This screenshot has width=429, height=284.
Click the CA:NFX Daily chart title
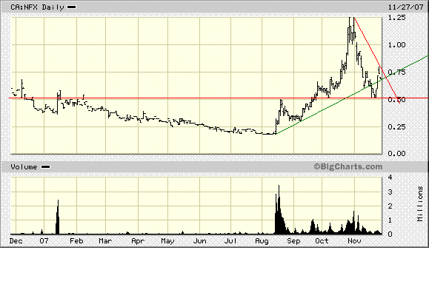pos(37,7)
